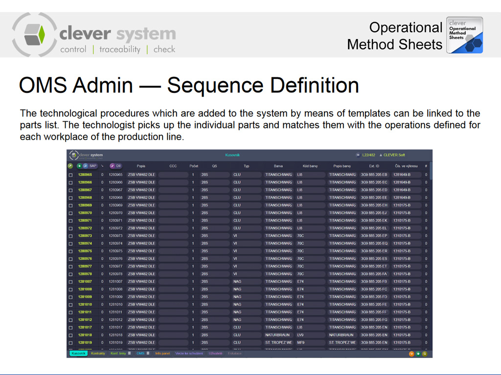Click the L22/482 project link
Image resolution: width=501 pixels, height=375 pixels.
tap(368, 155)
